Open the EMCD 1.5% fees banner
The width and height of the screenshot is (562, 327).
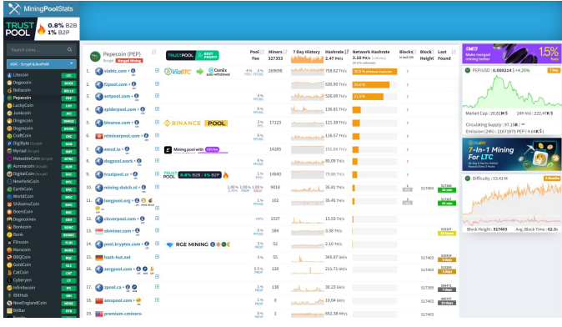[x=511, y=53]
